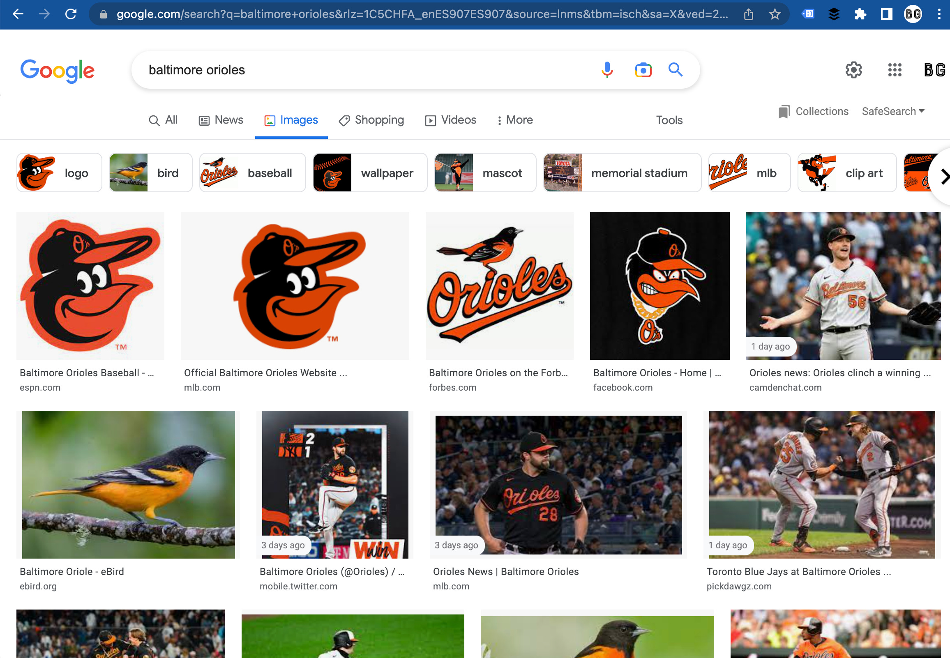
Task: Open the eBird Baltimore Oriole bird photo
Action: click(x=128, y=484)
